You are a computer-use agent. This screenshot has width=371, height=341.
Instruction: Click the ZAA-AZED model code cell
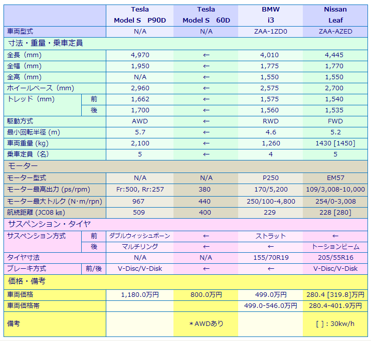pyautogui.click(x=335, y=32)
